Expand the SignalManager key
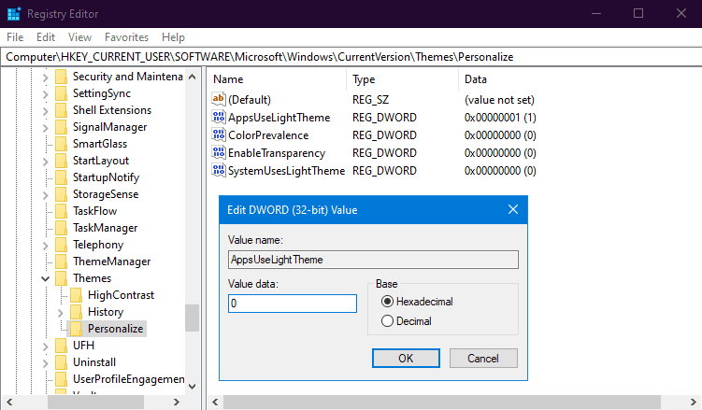 45,128
